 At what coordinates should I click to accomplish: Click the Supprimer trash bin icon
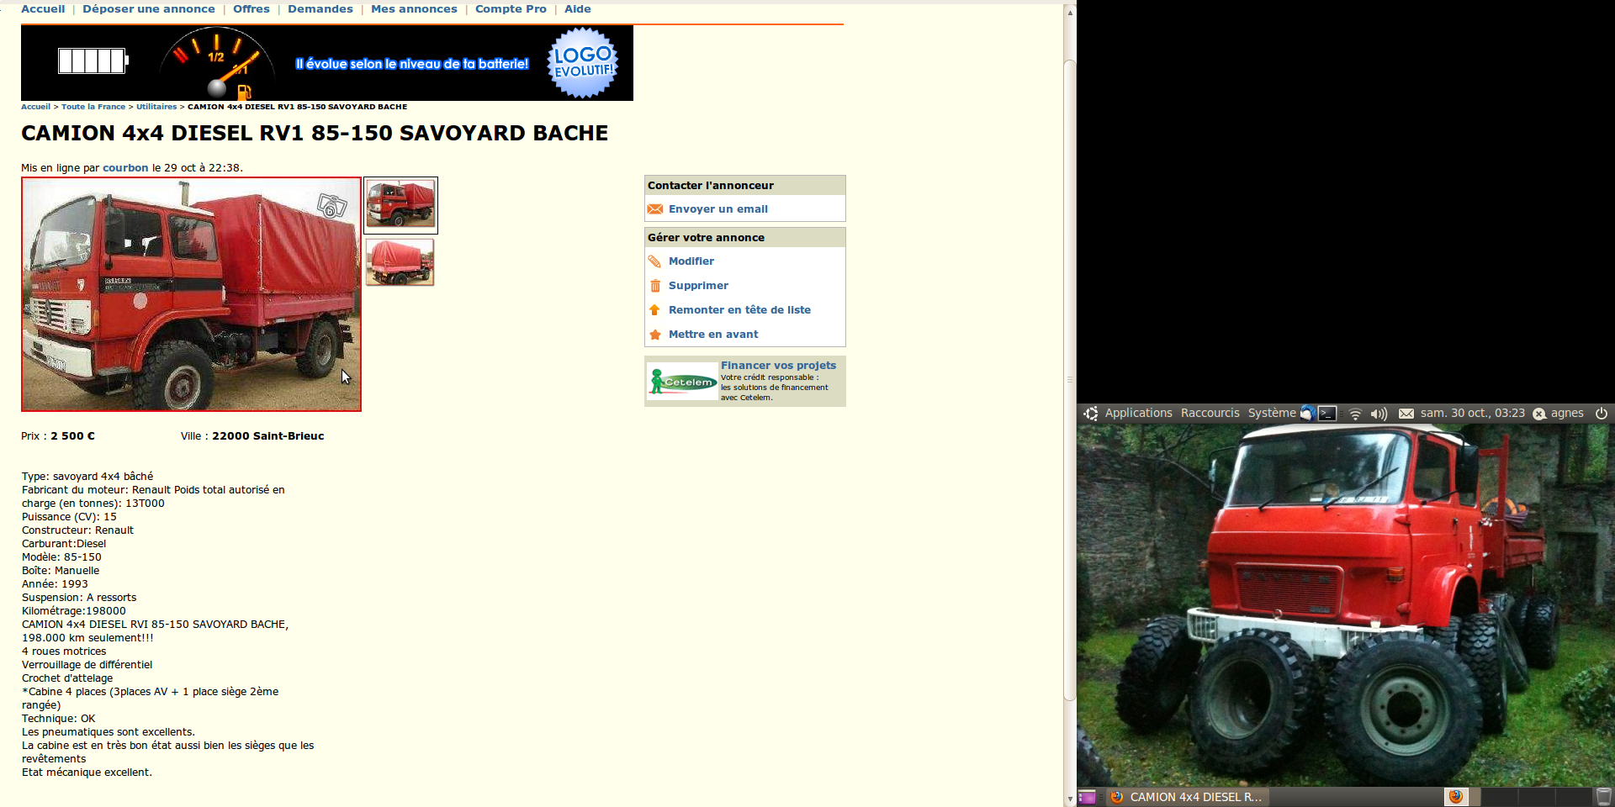(655, 286)
